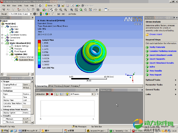Click the green checkmark toolbar icon
The height and width of the screenshot is (133, 178).
pyautogui.click(x=40, y=5)
